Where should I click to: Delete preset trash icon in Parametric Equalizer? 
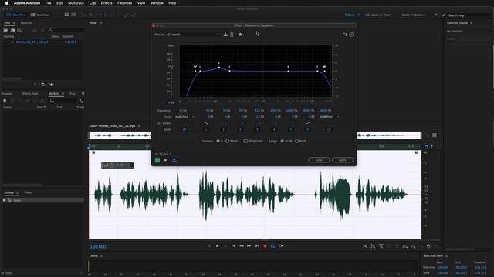coord(232,35)
